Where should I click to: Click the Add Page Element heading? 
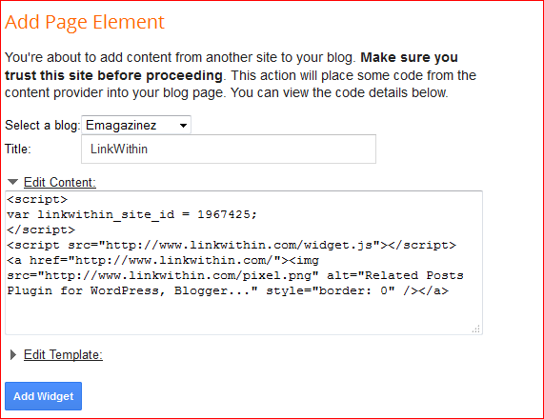click(x=84, y=22)
